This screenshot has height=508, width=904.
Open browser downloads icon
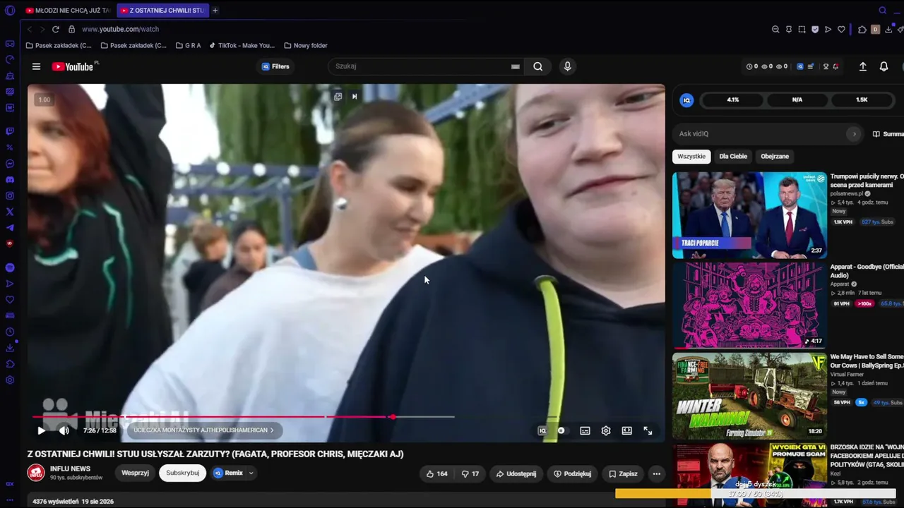(888, 29)
